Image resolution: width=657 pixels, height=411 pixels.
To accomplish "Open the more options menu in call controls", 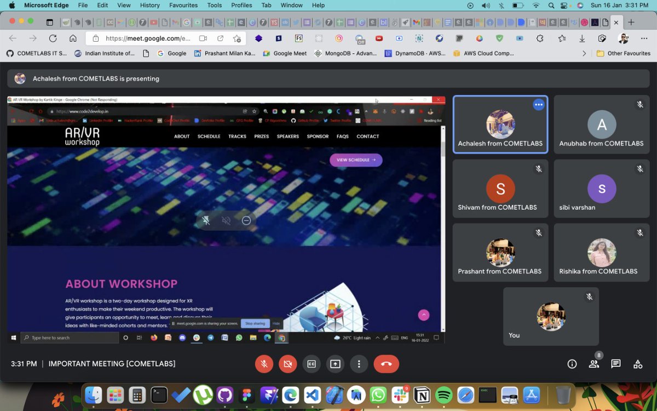I will click(359, 363).
